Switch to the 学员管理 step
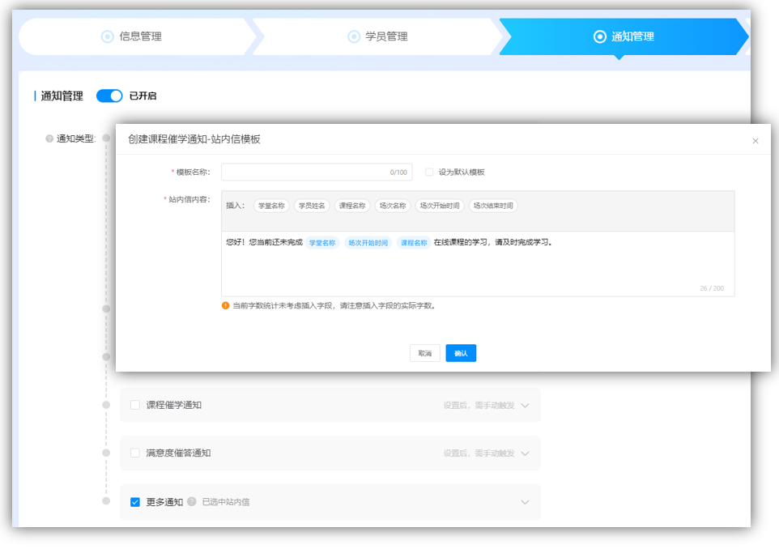 (x=381, y=36)
